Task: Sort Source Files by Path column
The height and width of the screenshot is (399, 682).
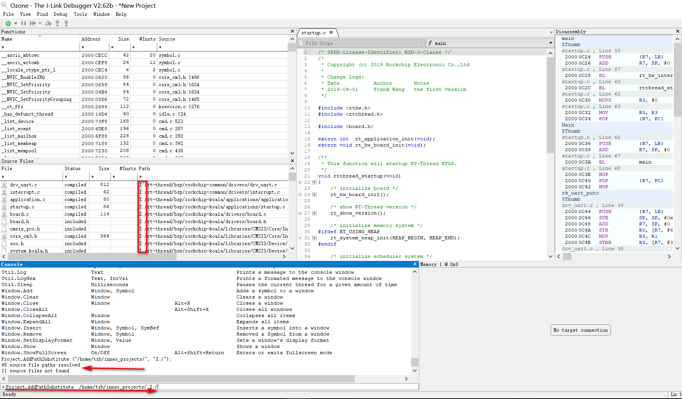Action: [x=213, y=169]
